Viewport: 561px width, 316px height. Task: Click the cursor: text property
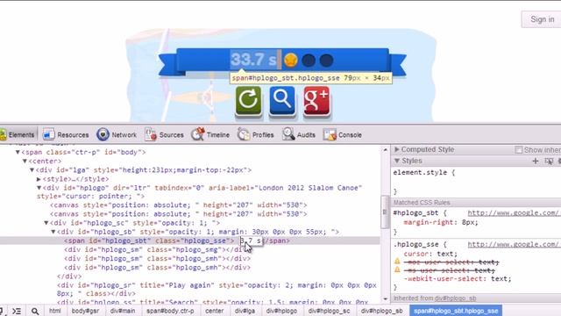coord(430,254)
